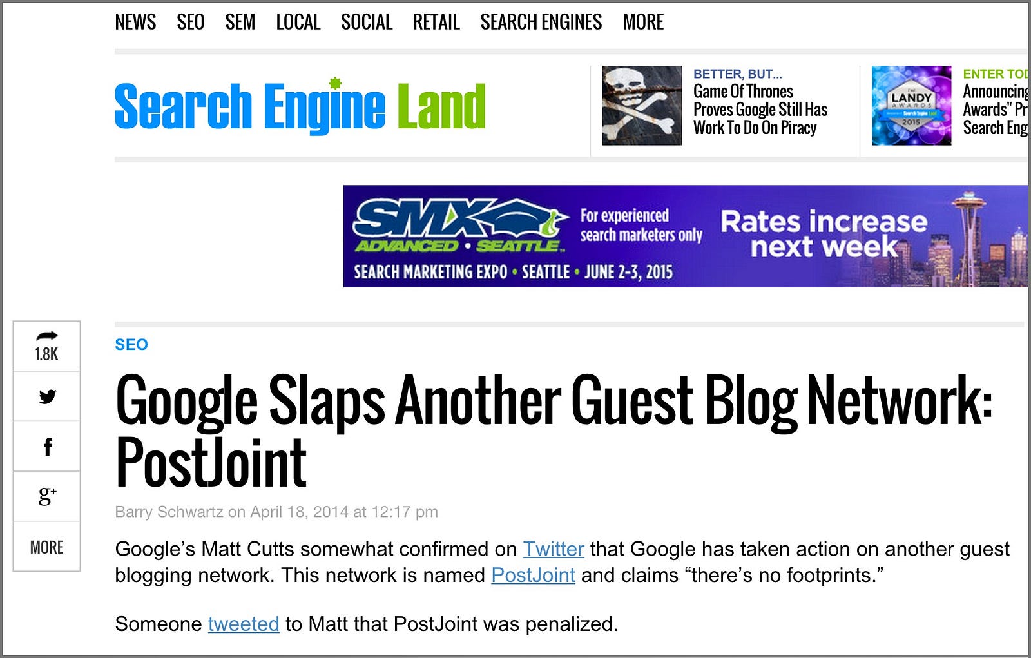Open the SOCIAL navigation item
Screen dimensions: 1031x658
point(366,23)
